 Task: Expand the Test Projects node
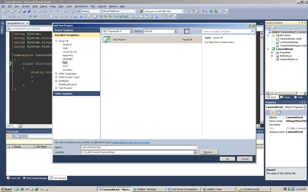coord(56,88)
